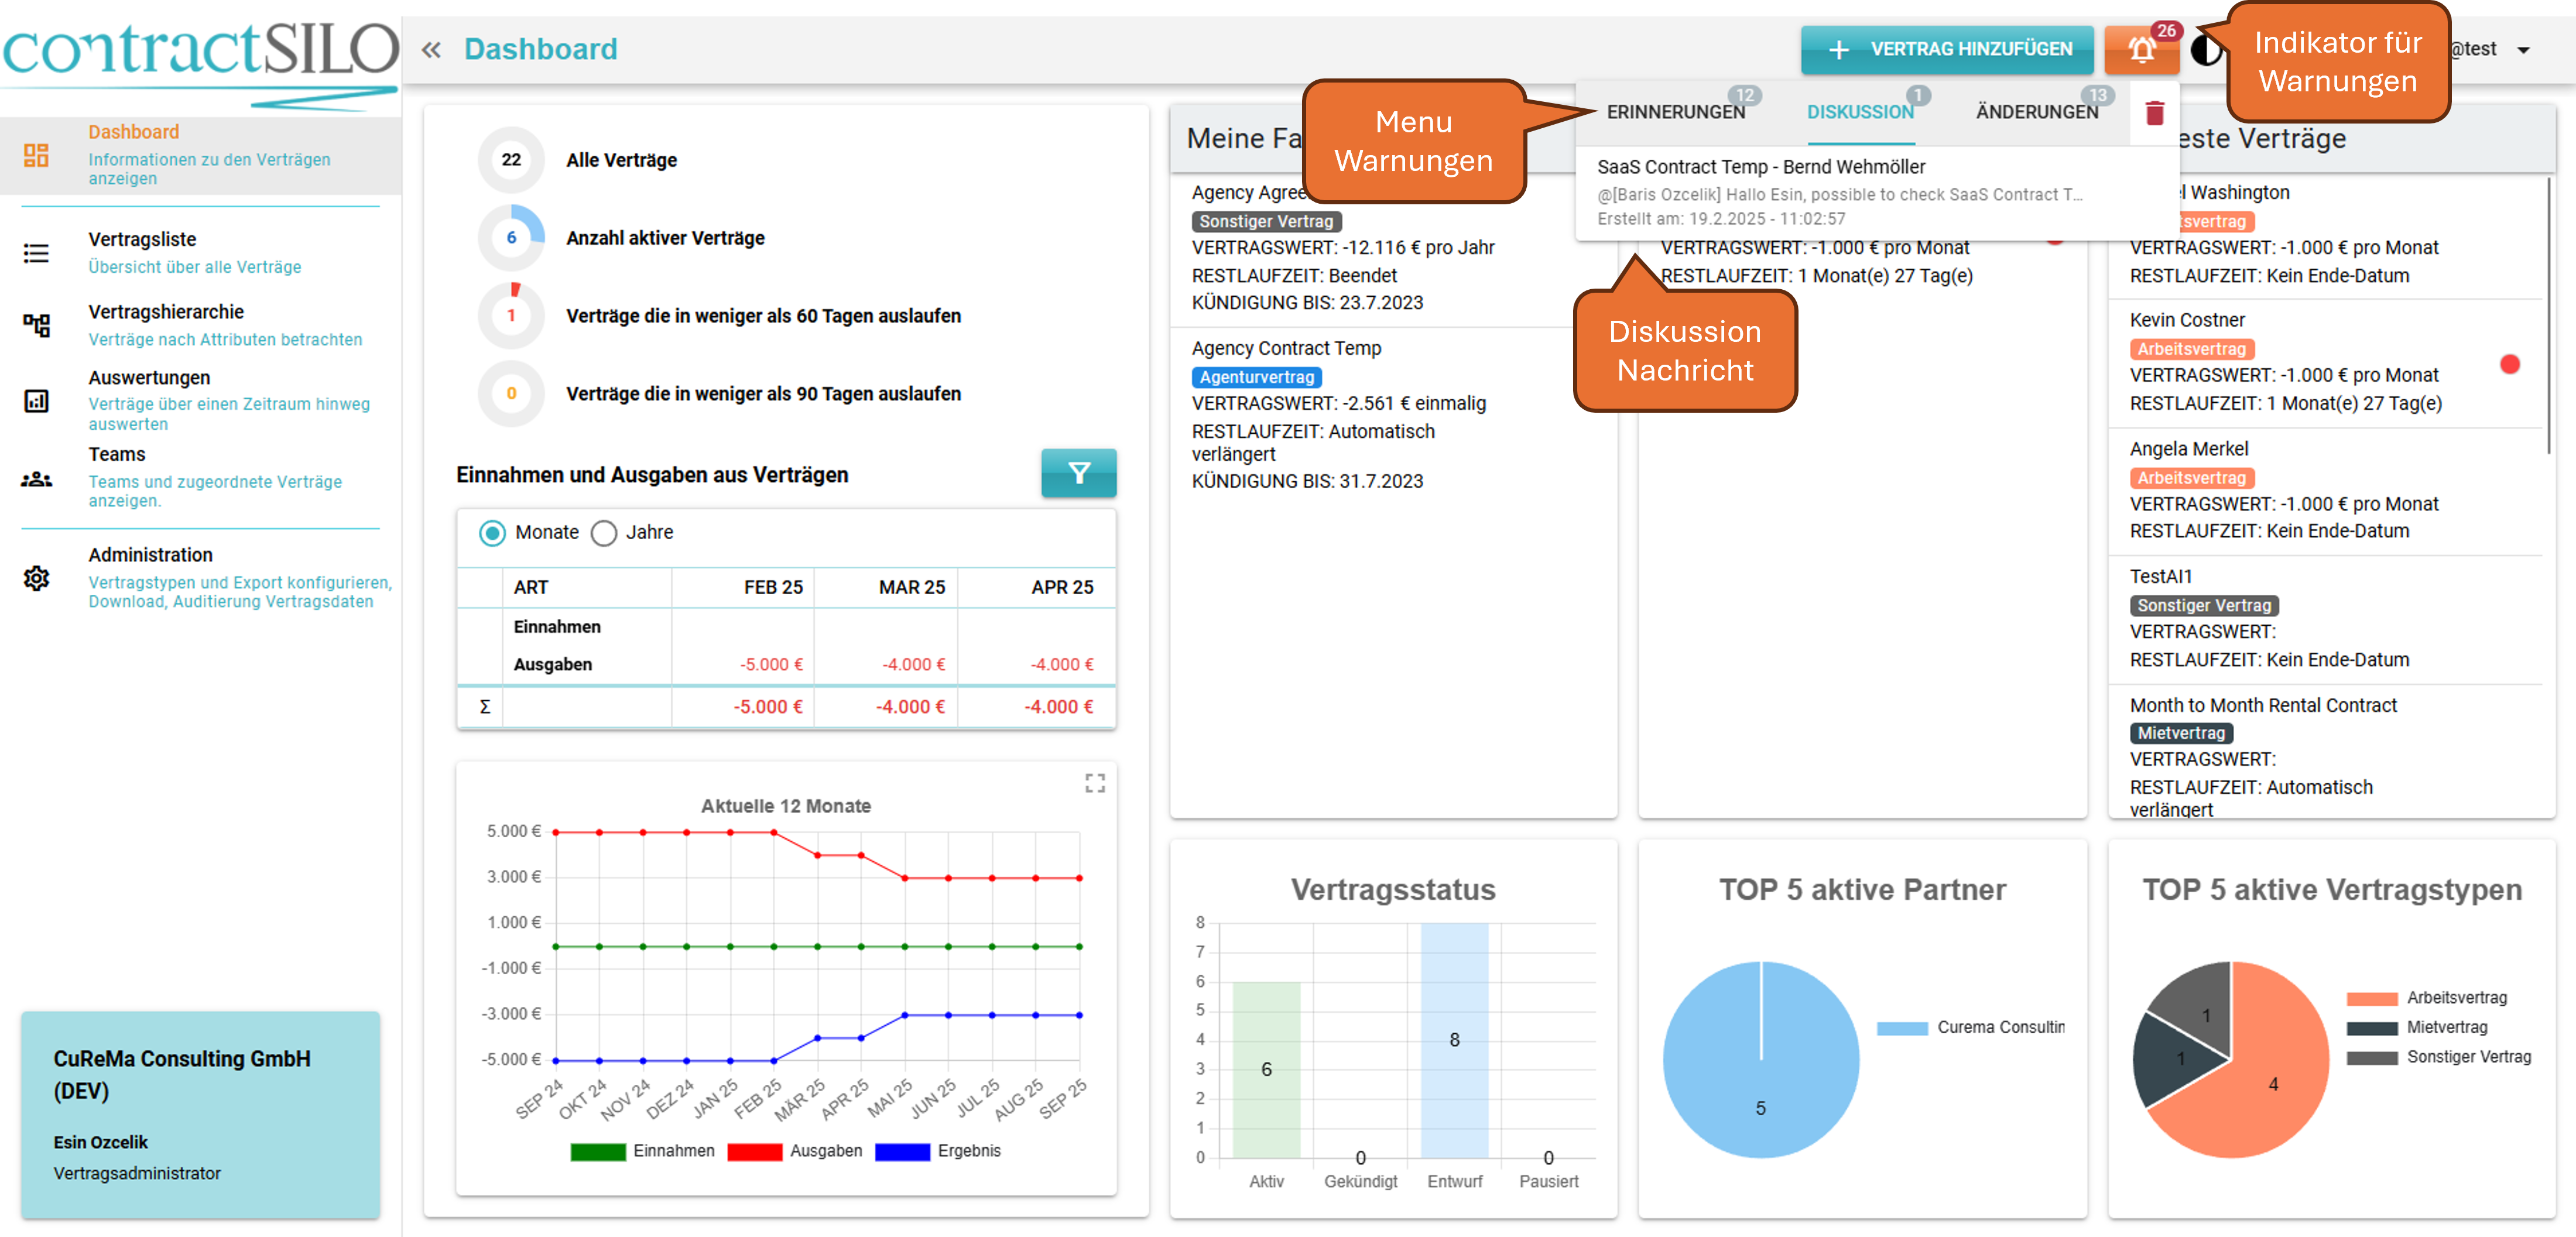Open Vertragsliste list icon in sidebar

36,253
